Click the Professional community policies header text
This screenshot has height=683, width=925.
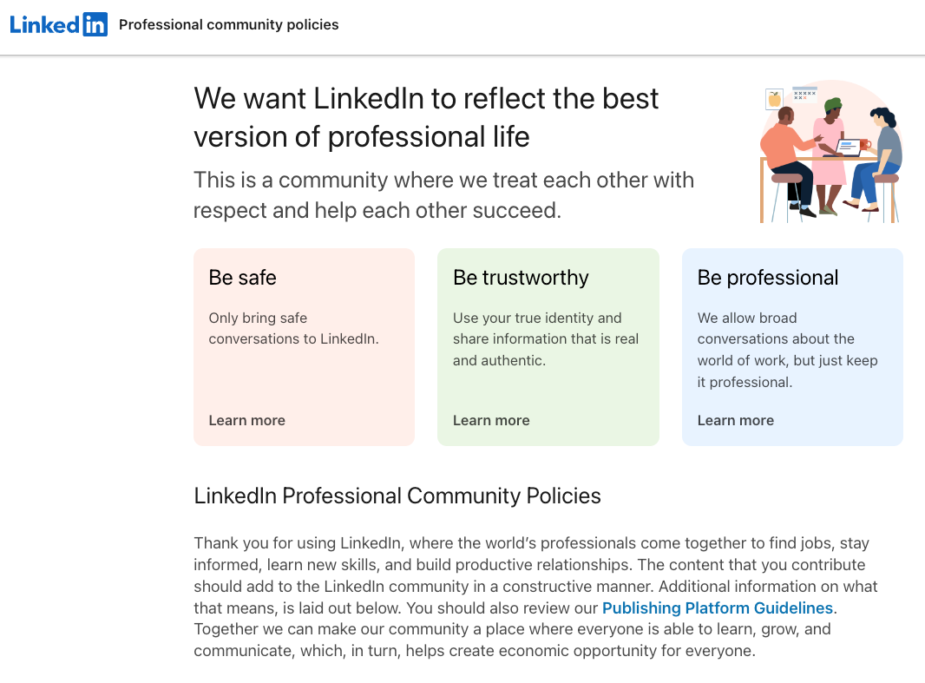[228, 24]
